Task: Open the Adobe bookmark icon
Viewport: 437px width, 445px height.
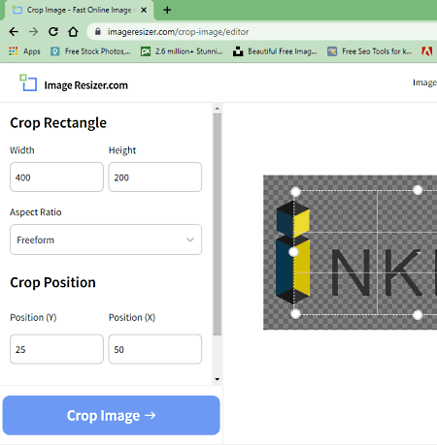Action: click(x=426, y=51)
